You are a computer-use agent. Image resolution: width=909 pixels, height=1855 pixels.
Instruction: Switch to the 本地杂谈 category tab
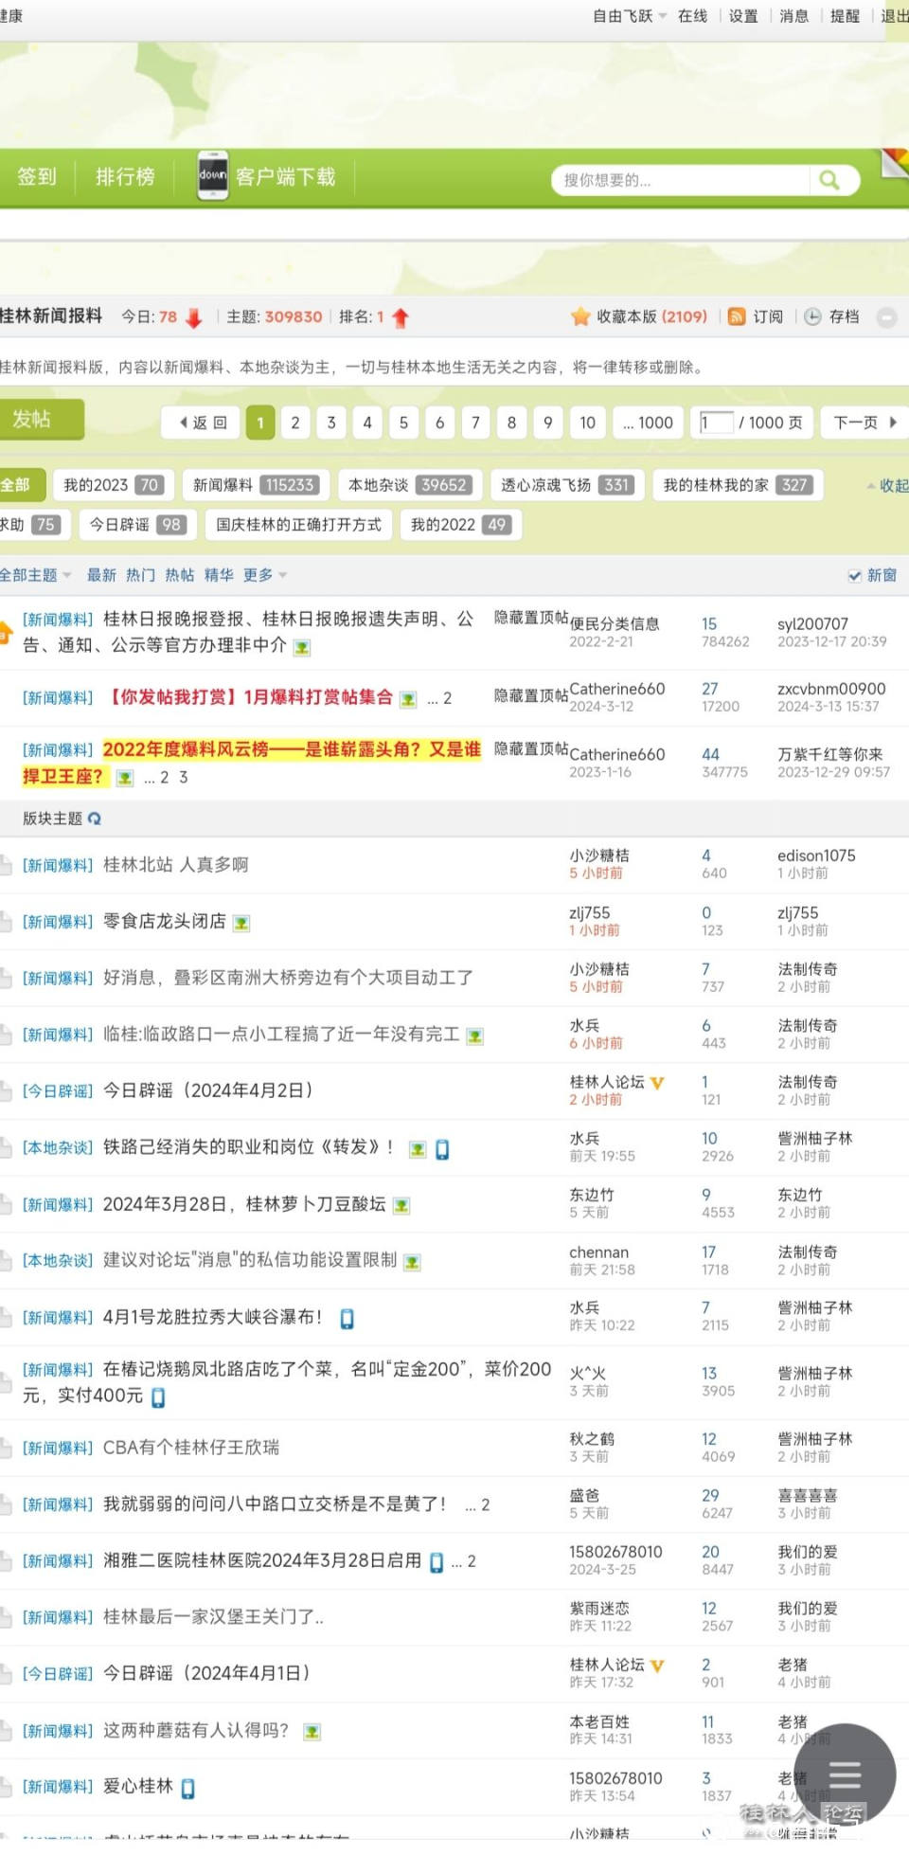409,485
